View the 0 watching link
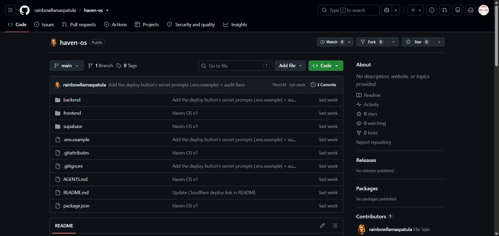 (371, 123)
